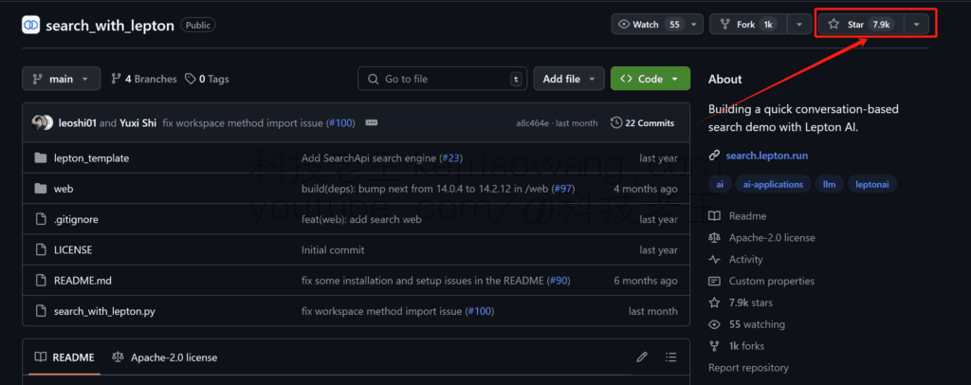Image resolution: width=971 pixels, height=385 pixels.
Task: Open the README.md file
Action: tap(82, 281)
